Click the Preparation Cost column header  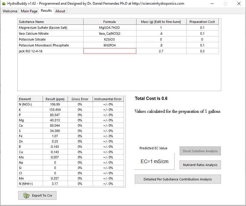[x=202, y=22]
